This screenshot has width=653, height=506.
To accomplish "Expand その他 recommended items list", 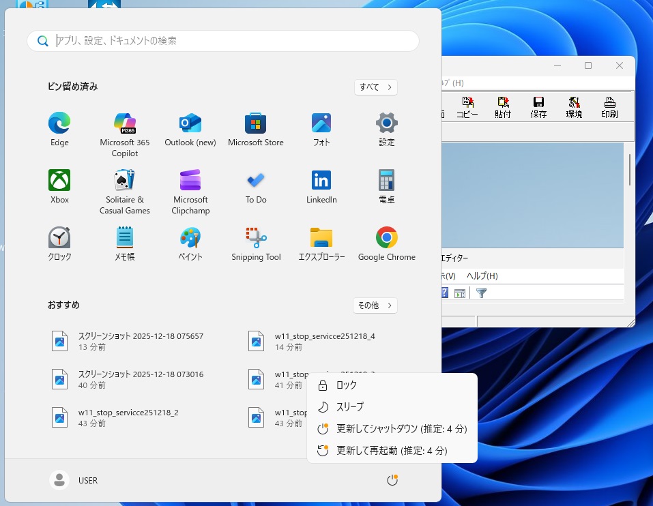I will [x=375, y=306].
